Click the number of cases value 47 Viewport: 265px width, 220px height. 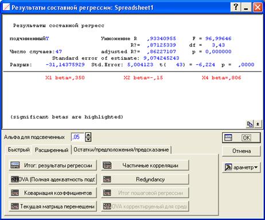[x=59, y=52]
